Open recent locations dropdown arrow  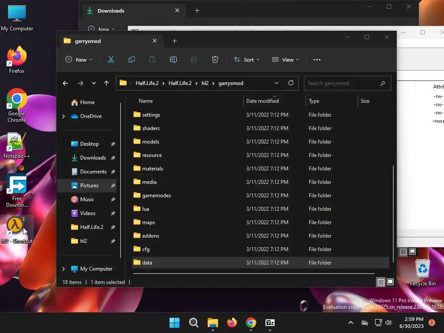94,83
